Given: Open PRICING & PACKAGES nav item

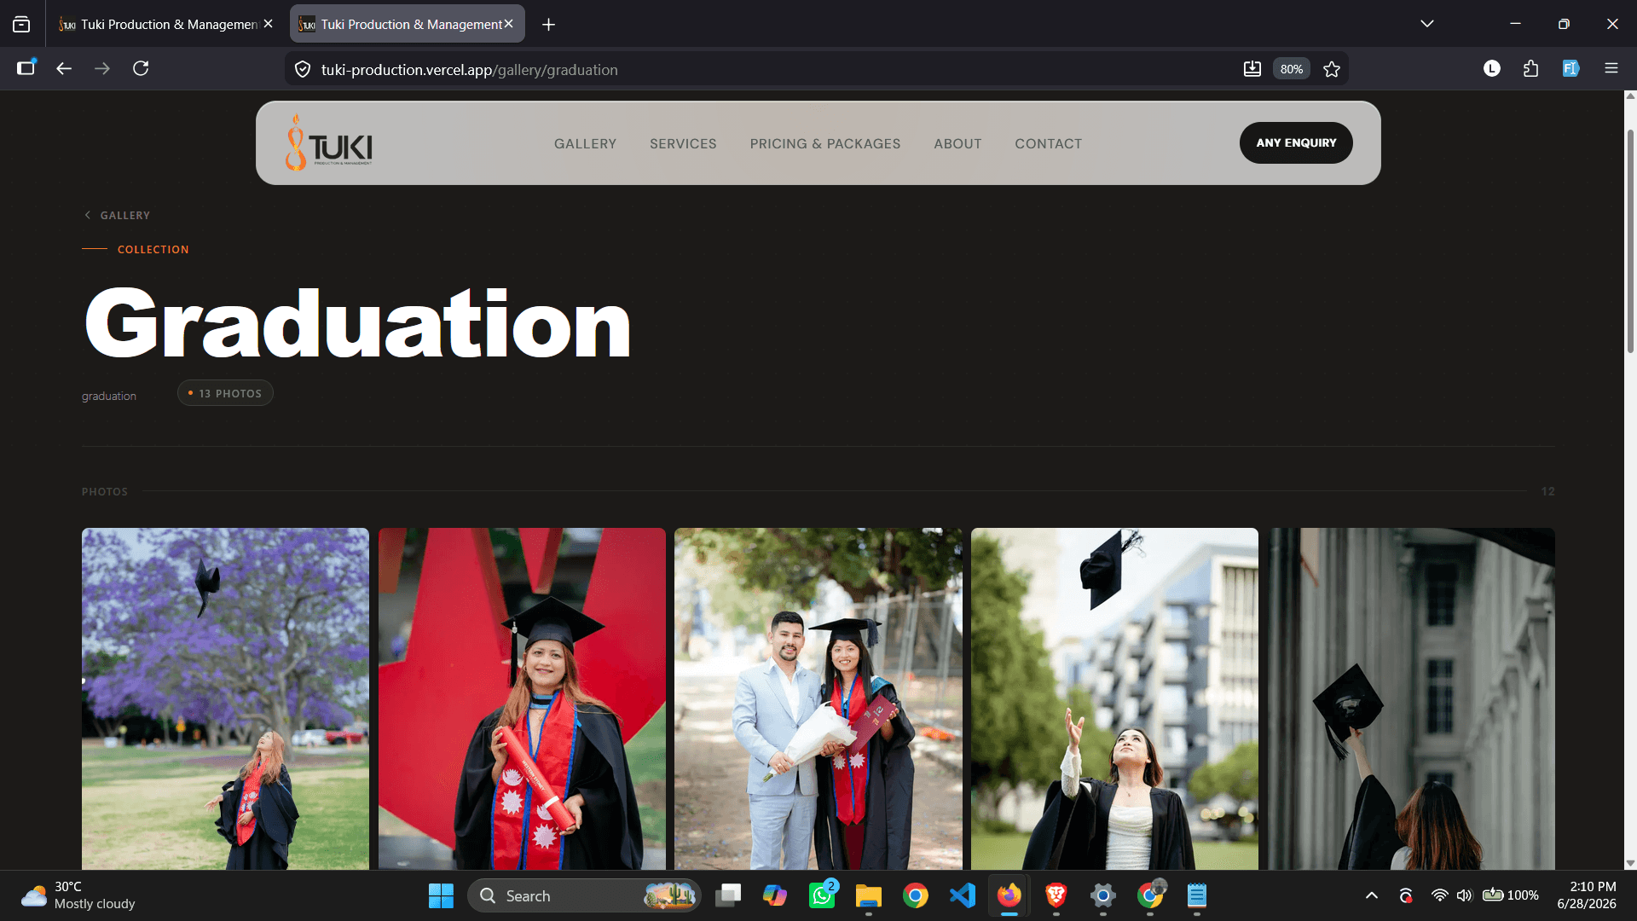Looking at the screenshot, I should (825, 143).
